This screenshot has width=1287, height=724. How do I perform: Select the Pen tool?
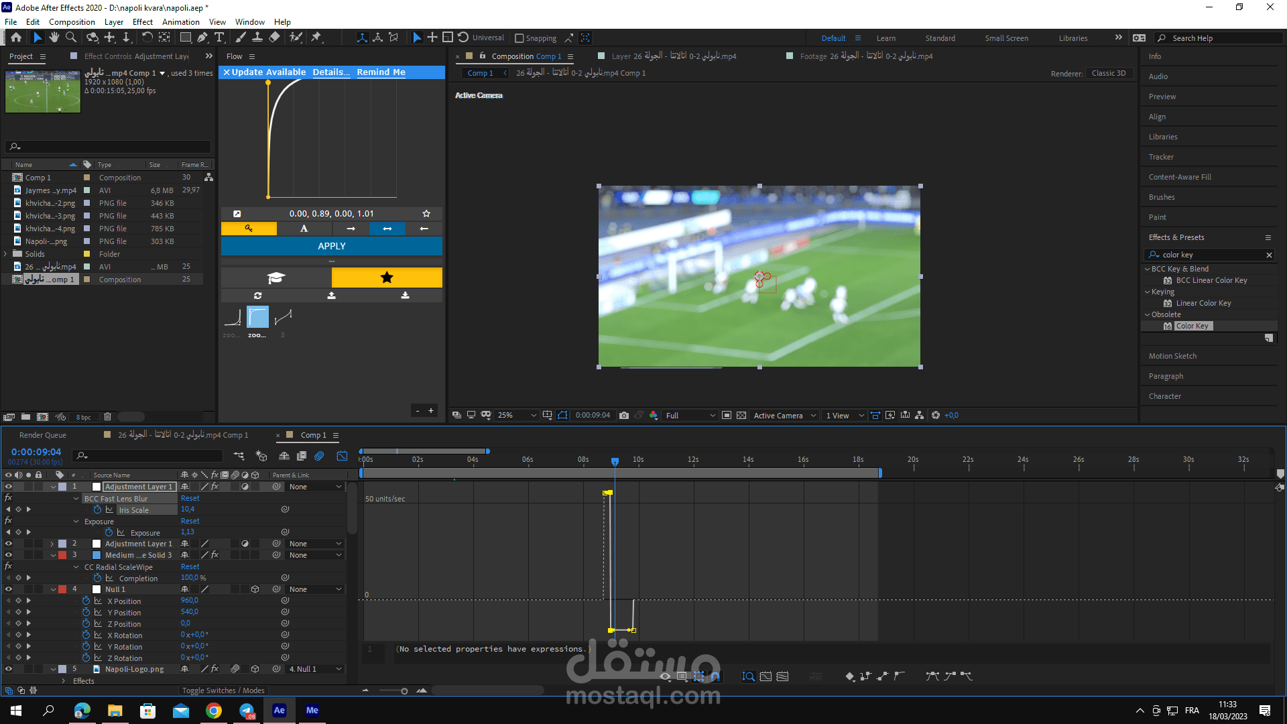coord(202,38)
